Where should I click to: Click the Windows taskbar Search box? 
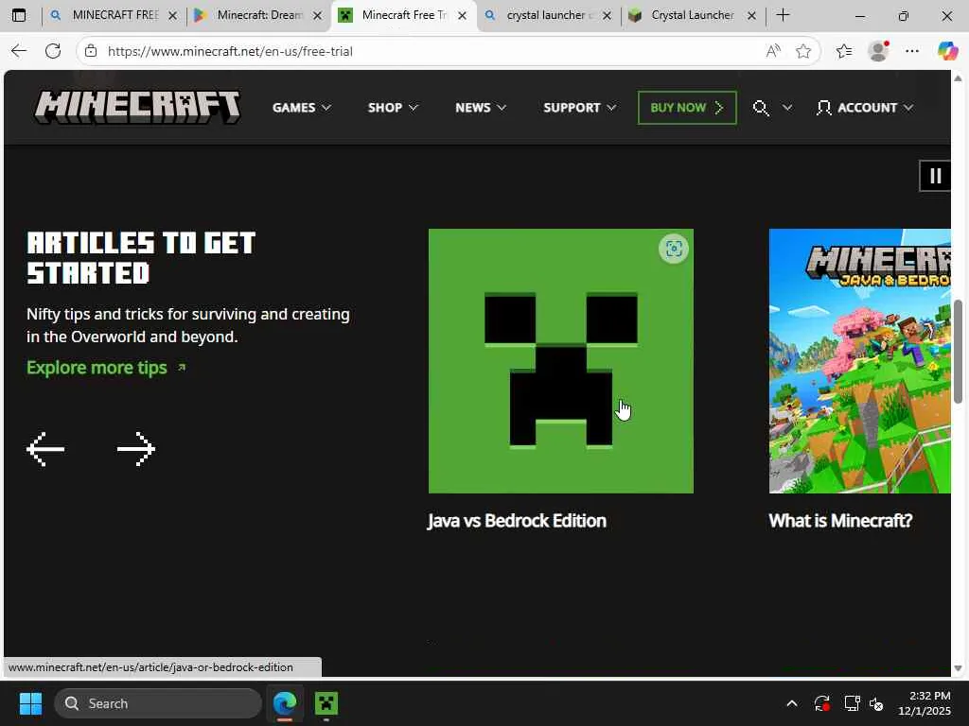[158, 703]
